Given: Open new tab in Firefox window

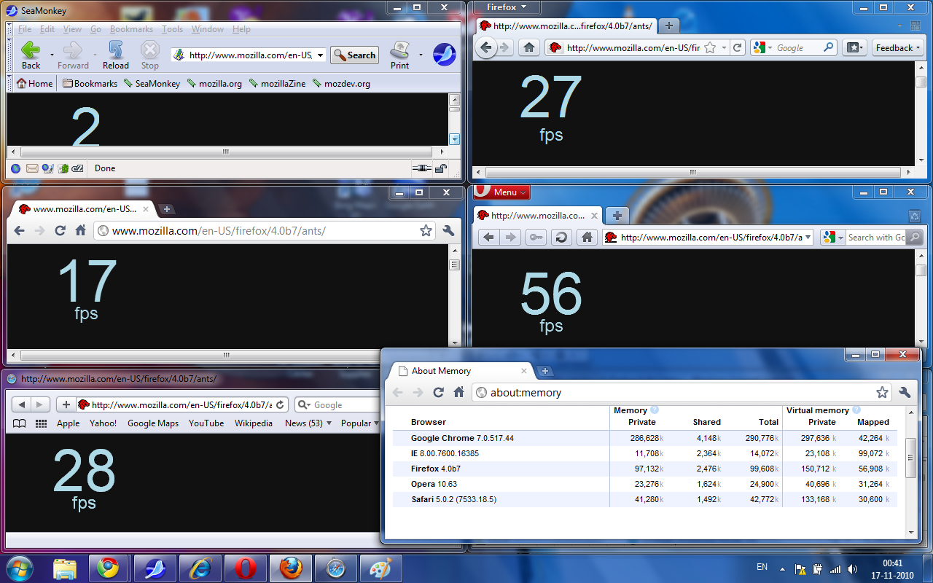Looking at the screenshot, I should point(668,26).
